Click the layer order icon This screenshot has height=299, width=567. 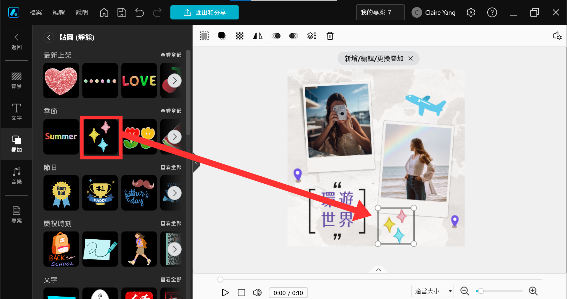312,36
